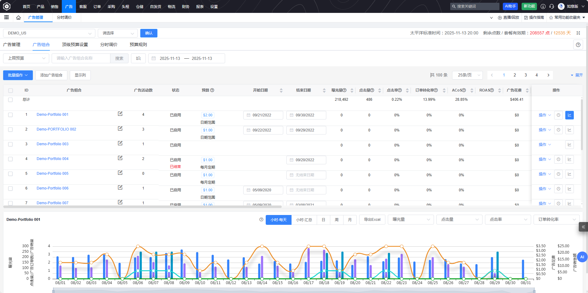Click the 添加广告组合 button
The width and height of the screenshot is (588, 293).
(x=51, y=75)
